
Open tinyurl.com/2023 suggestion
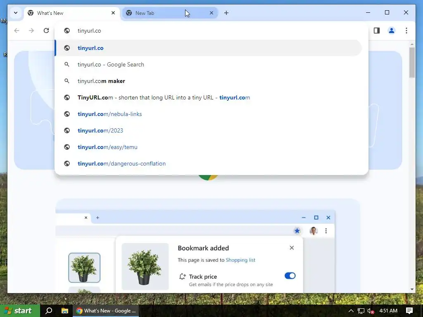pos(208,130)
